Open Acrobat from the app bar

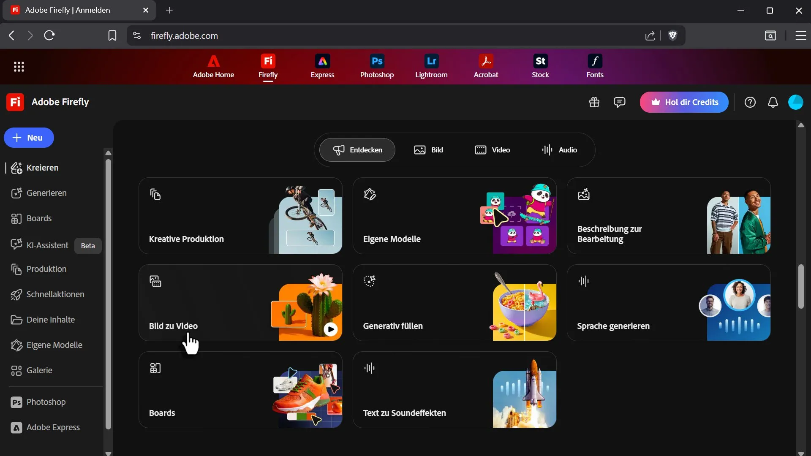point(486,67)
